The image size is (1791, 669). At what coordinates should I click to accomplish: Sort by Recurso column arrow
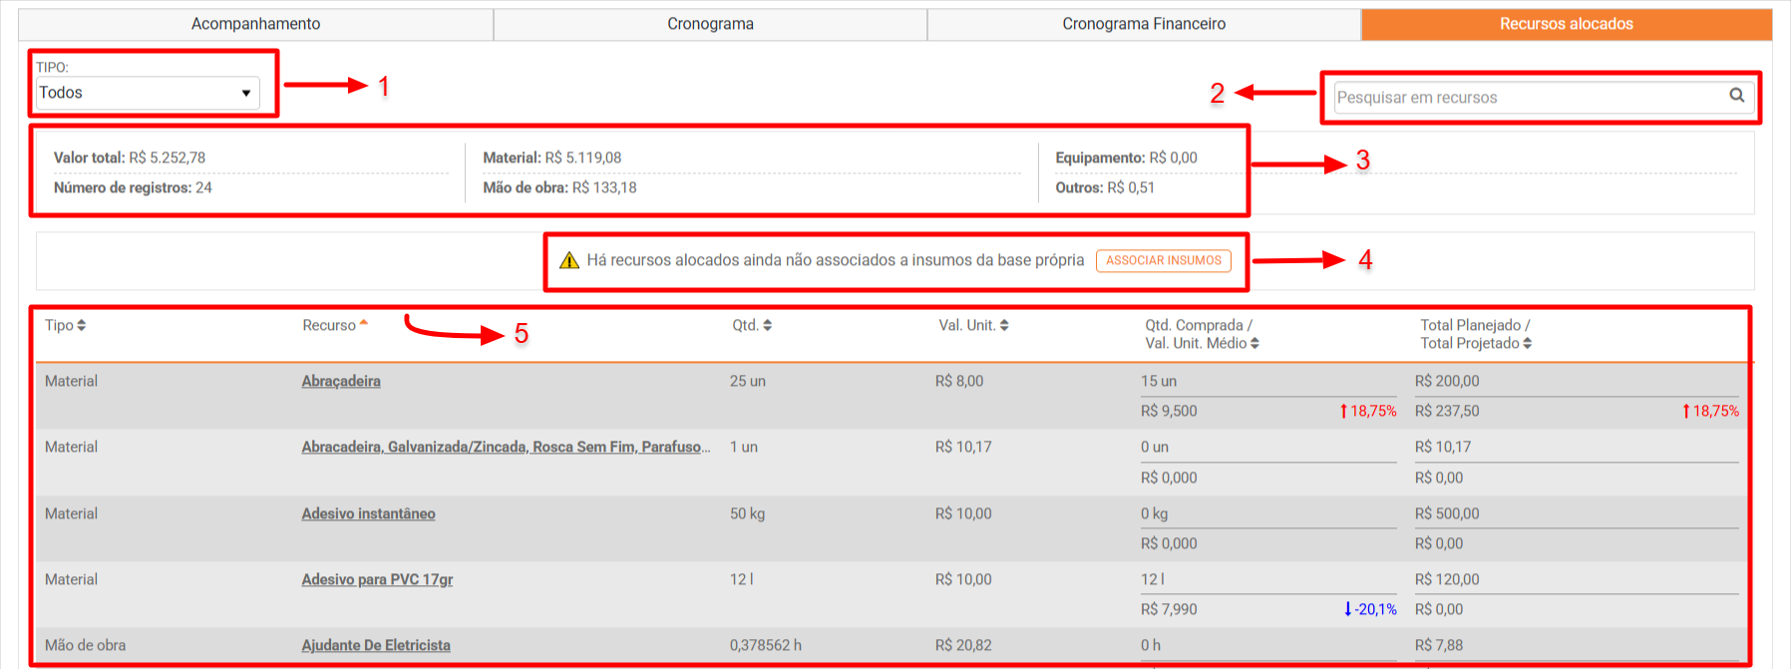click(x=364, y=324)
